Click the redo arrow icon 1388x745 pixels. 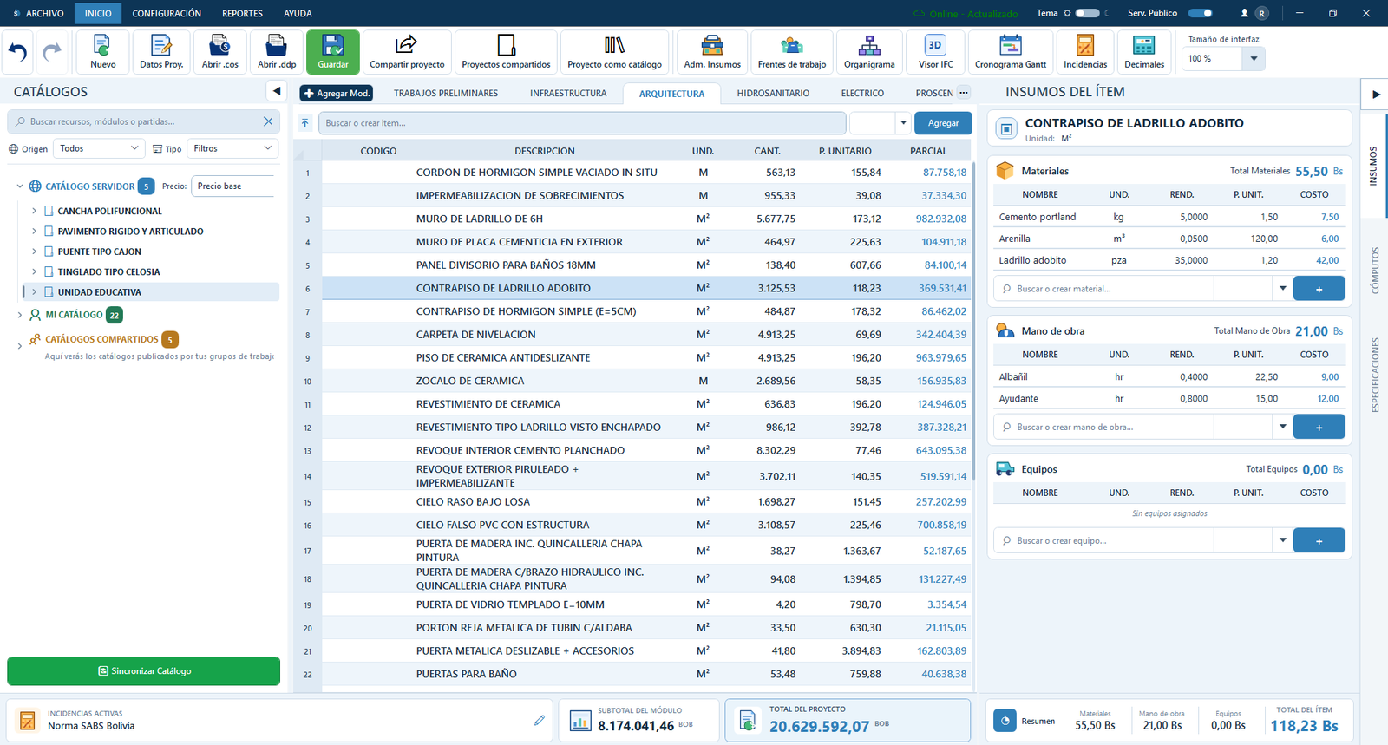click(52, 52)
